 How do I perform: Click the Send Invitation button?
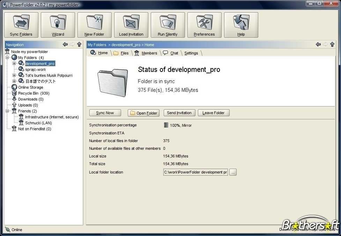pyautogui.click(x=179, y=113)
